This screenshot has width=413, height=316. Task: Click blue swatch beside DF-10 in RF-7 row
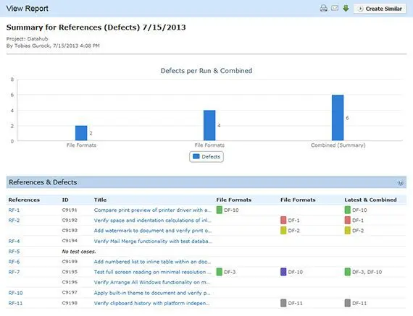pyautogui.click(x=283, y=272)
